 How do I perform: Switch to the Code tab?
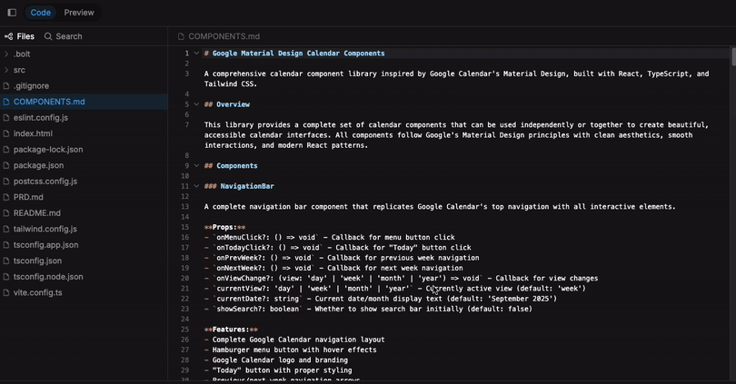(40, 13)
